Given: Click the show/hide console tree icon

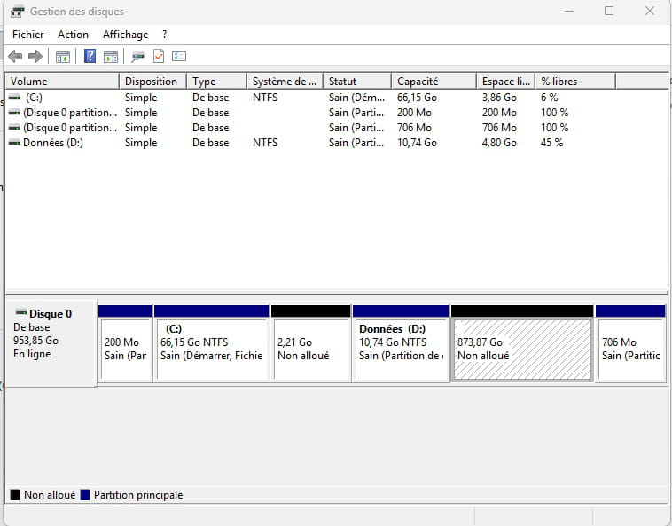Looking at the screenshot, I should point(63,57).
